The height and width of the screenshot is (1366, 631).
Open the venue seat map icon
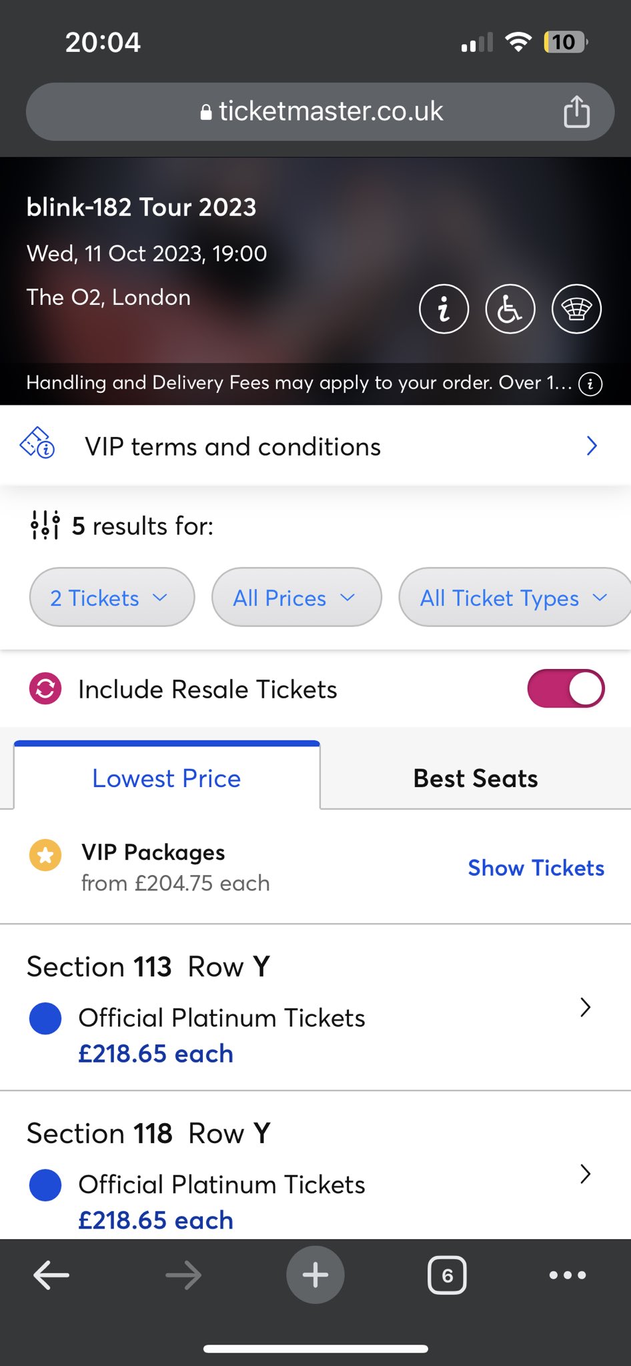[576, 309]
